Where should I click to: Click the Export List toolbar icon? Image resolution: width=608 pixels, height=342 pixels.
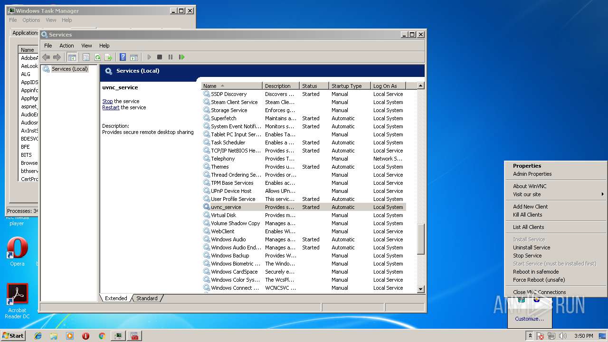(x=108, y=57)
